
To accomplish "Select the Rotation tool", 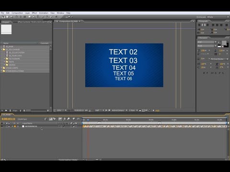I will point(17,17).
